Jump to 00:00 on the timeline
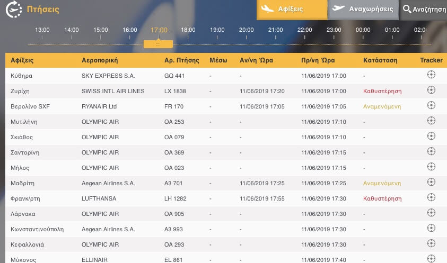This screenshot has width=447, height=263. click(x=363, y=30)
